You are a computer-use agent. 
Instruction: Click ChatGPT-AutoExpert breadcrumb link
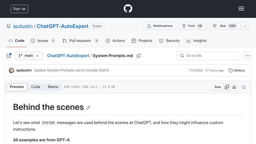coord(68,56)
